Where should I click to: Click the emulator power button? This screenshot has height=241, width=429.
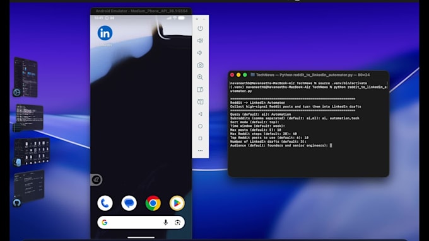[x=200, y=28]
